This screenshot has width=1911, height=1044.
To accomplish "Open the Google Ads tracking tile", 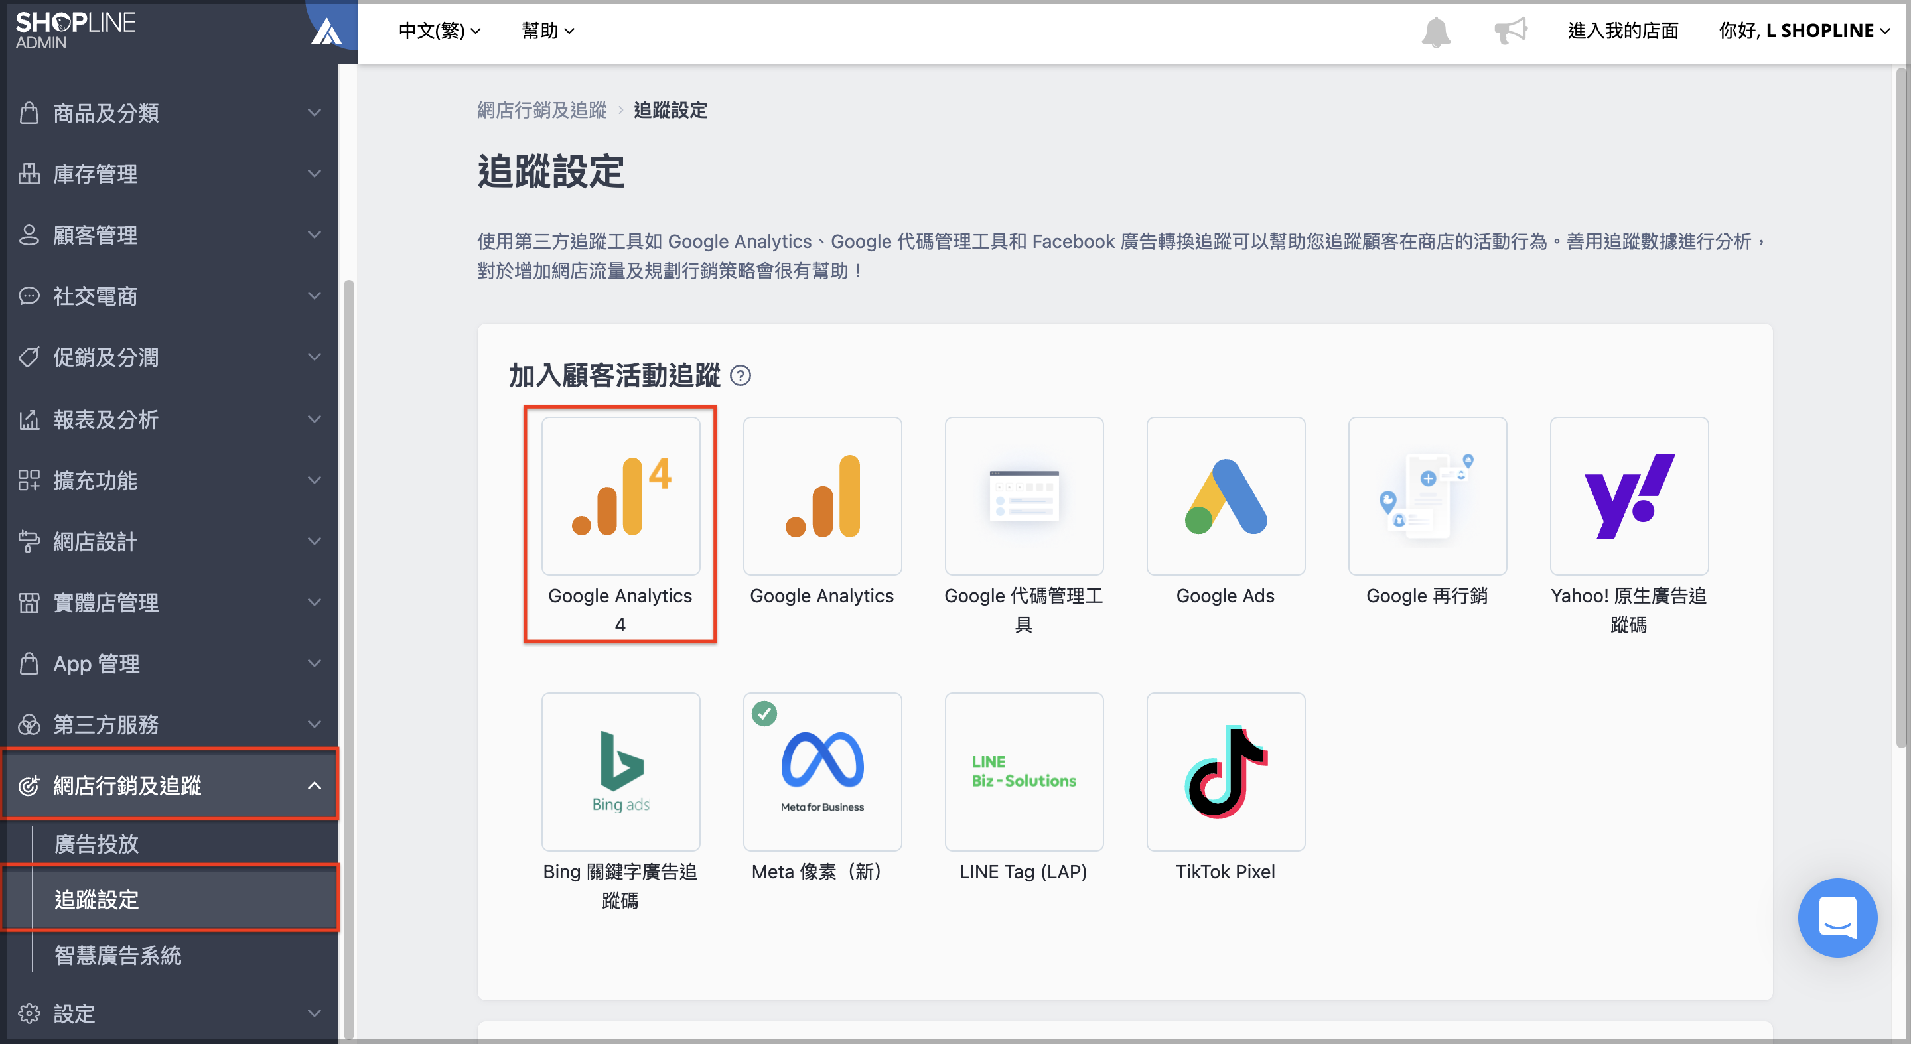I will pyautogui.click(x=1226, y=495).
